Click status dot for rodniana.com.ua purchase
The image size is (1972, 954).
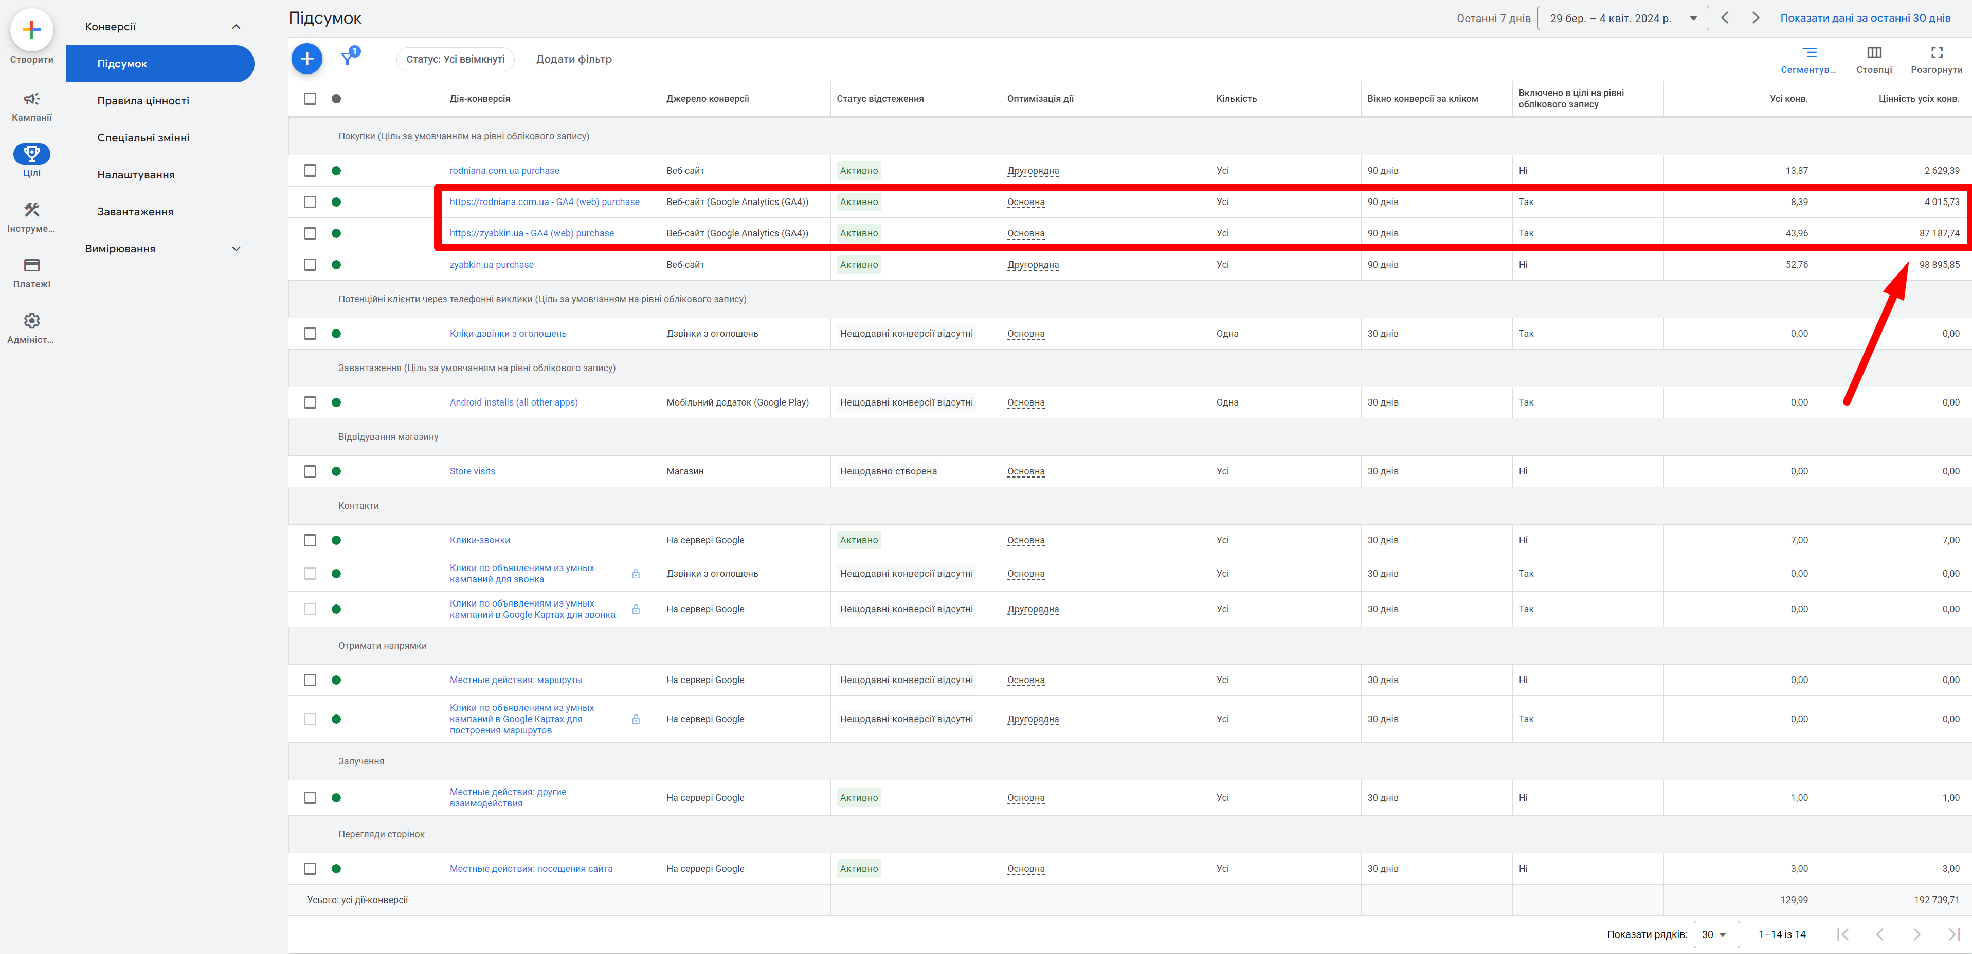tap(336, 171)
